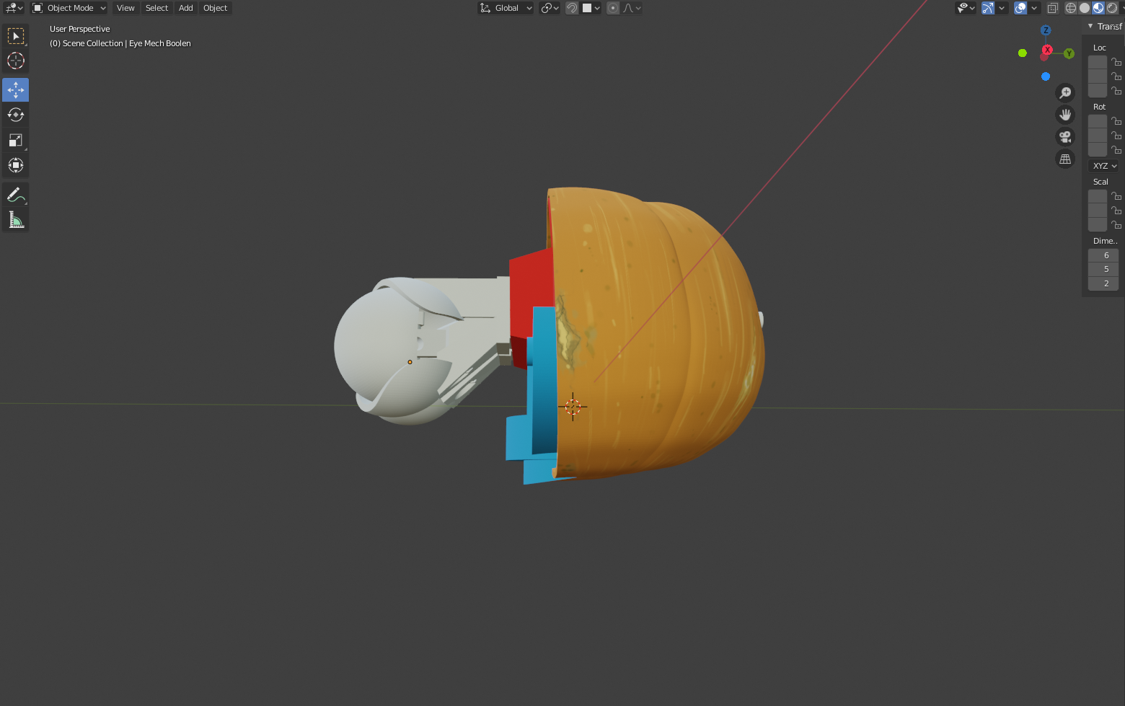Open the XYZ rotation mode dropdown
Screen dimensions: 1125x706
click(x=1103, y=166)
